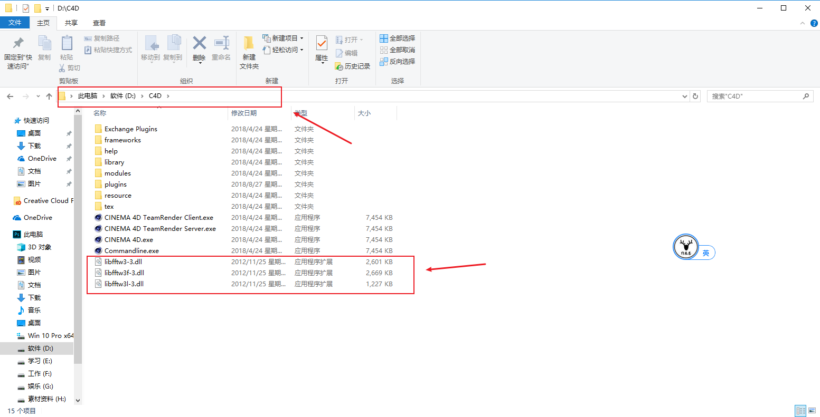The height and width of the screenshot is (417, 820).
Task: Select the 主页 home tab
Action: 43,23
